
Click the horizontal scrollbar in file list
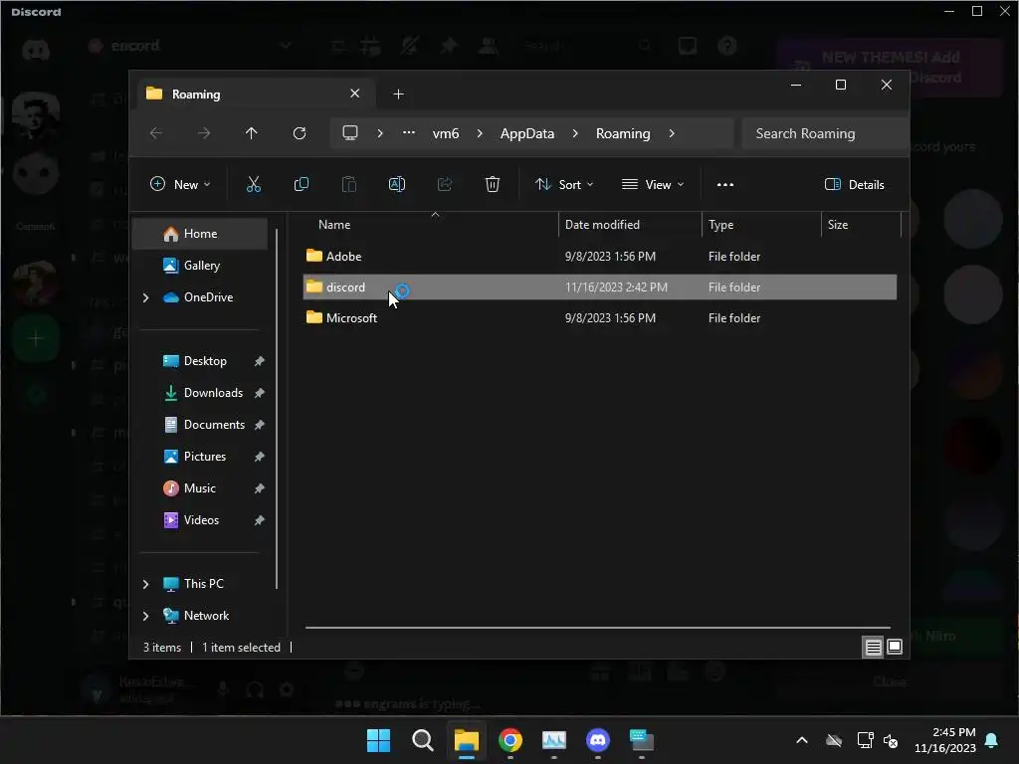597,628
